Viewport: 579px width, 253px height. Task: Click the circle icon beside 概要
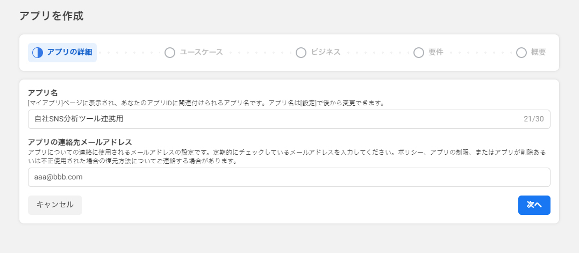[521, 53]
